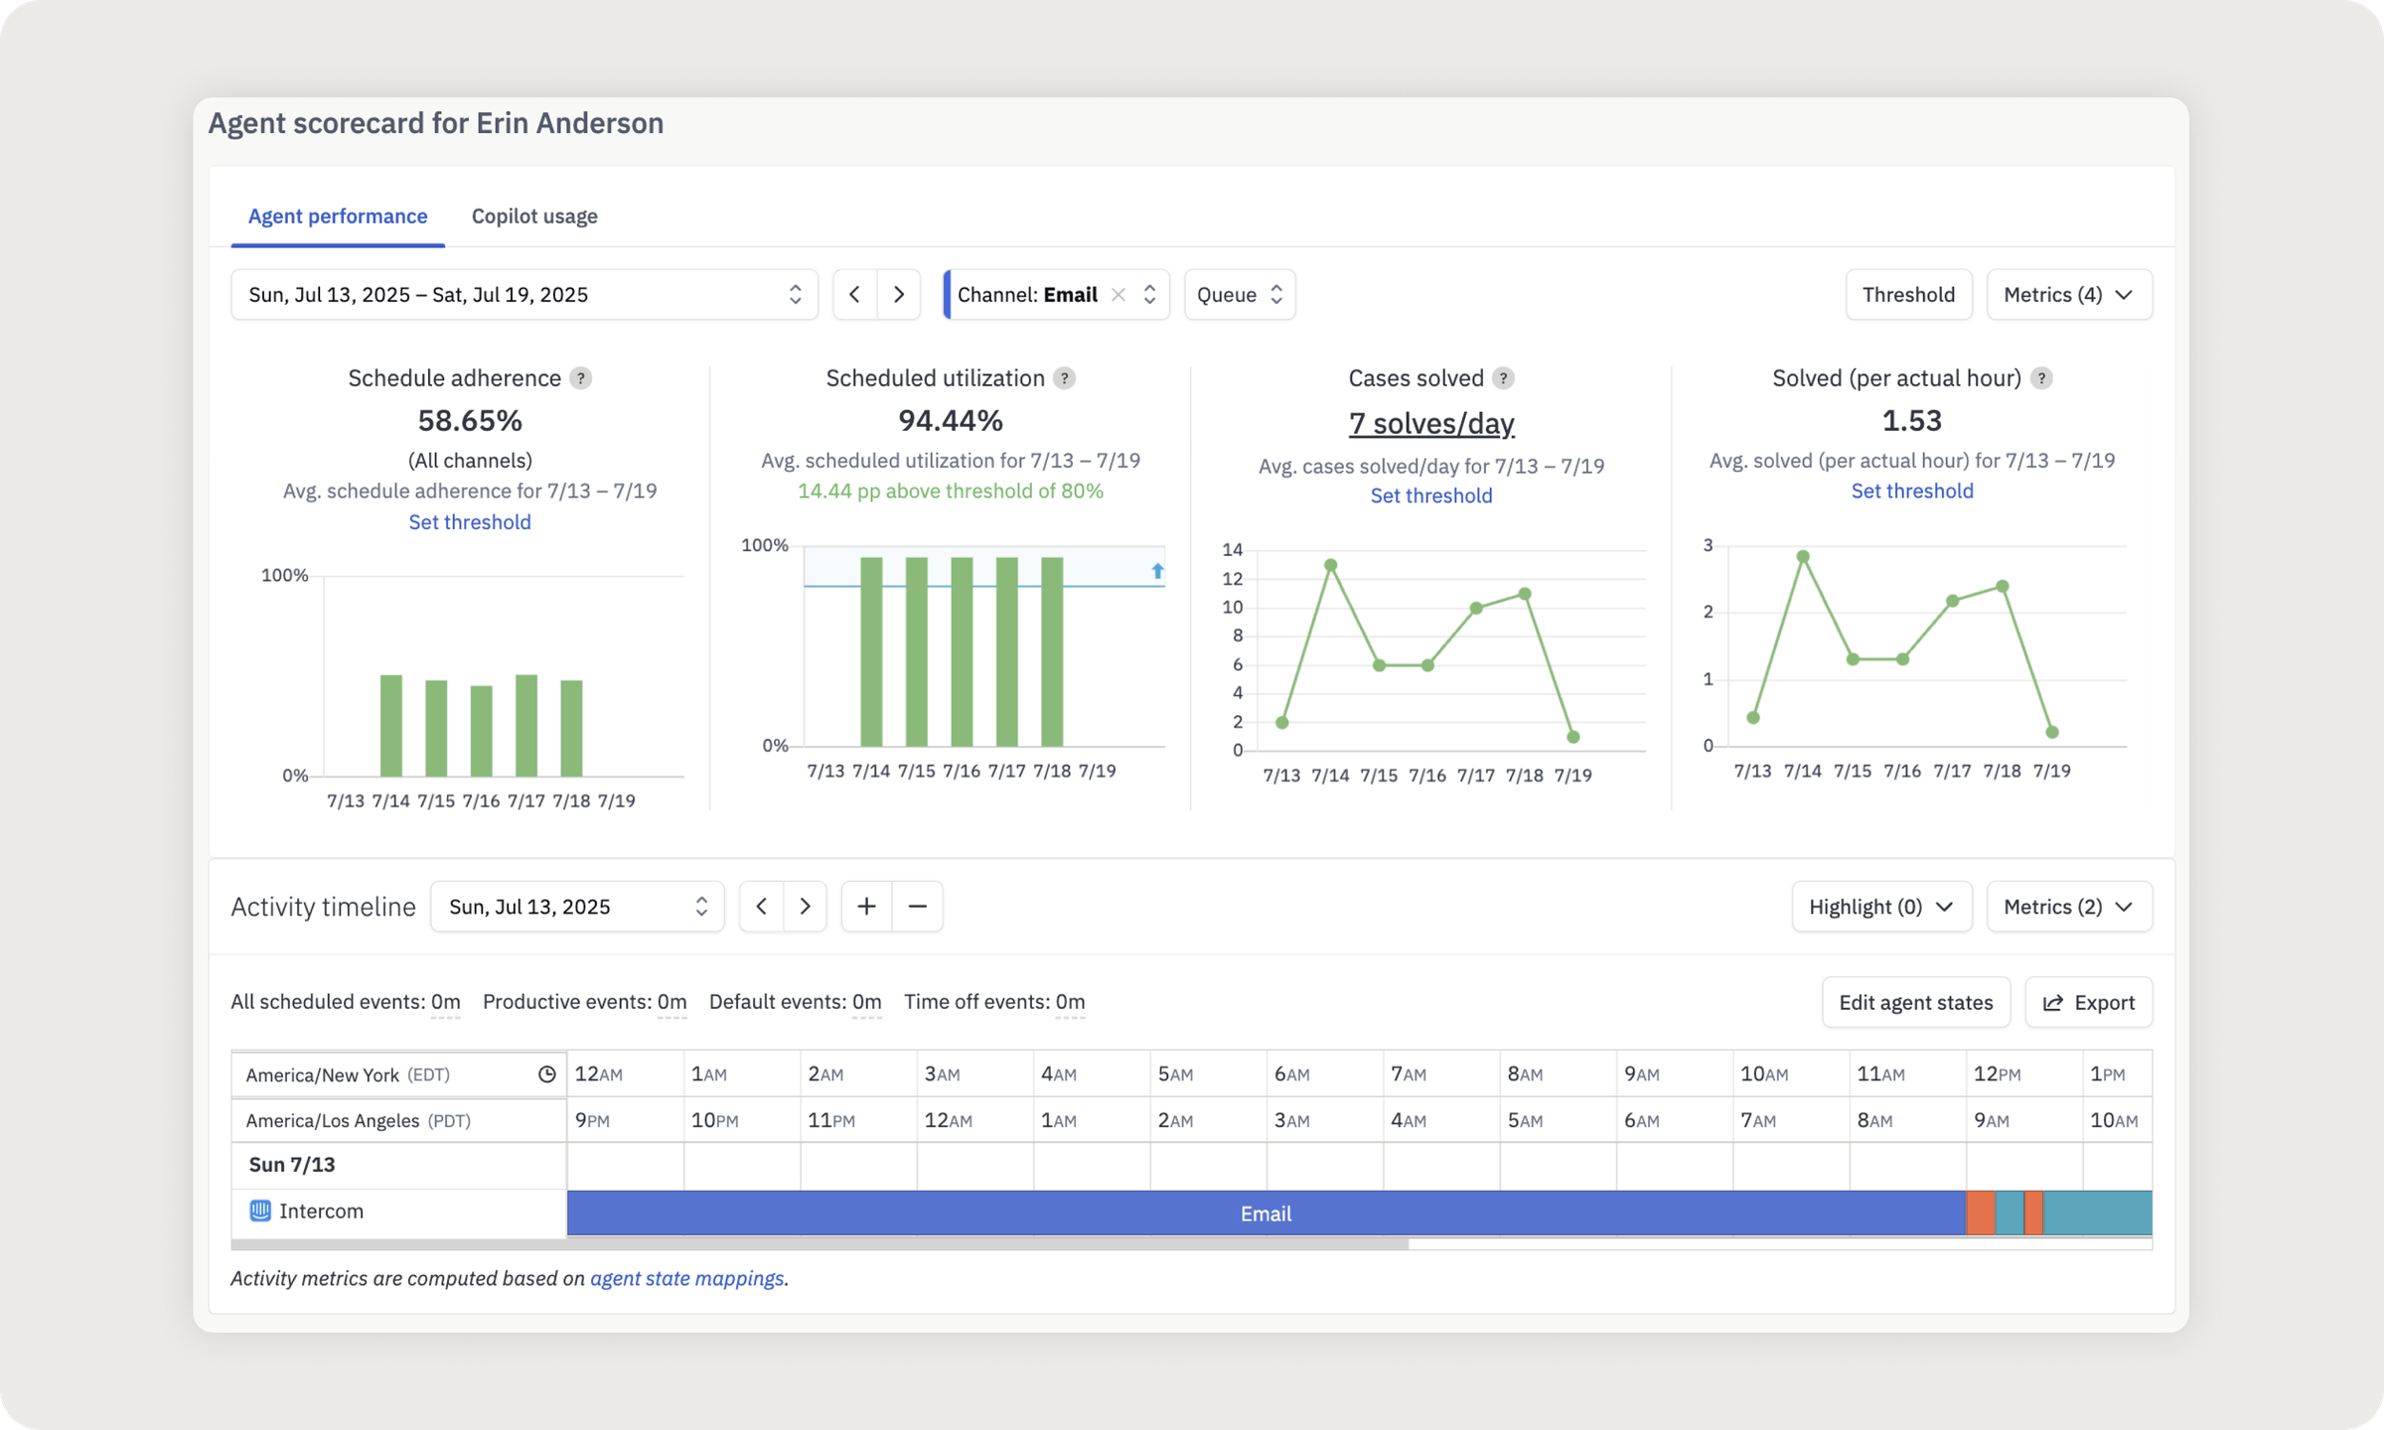Click the clock icon in New York timezone row
This screenshot has height=1430, width=2384.
tap(546, 1074)
